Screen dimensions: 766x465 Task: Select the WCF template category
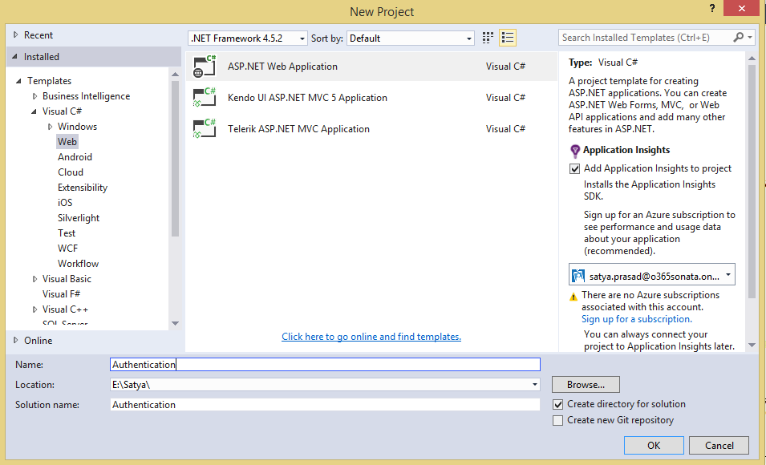tap(67, 248)
